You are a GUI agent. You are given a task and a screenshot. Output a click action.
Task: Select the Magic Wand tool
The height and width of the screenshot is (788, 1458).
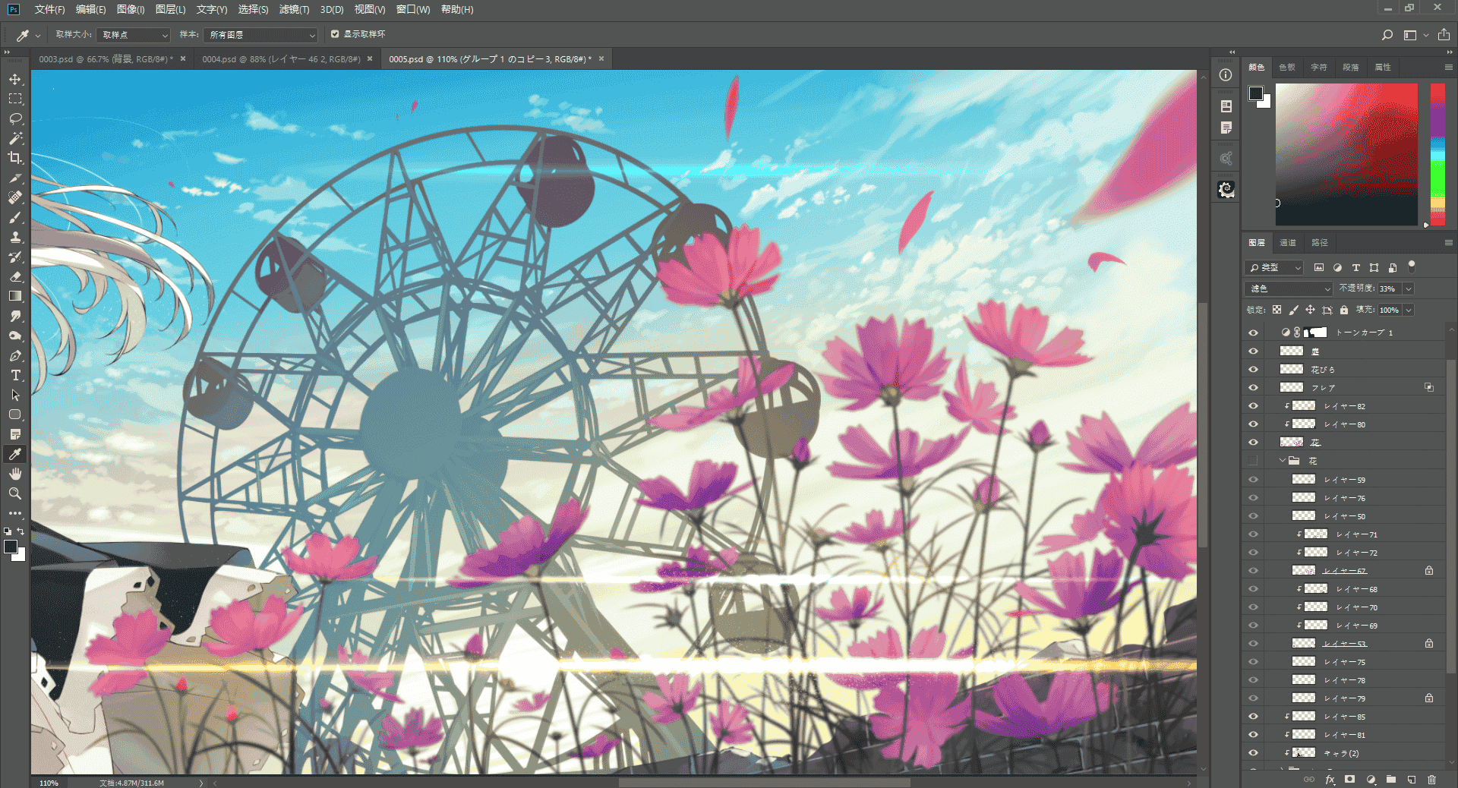pyautogui.click(x=15, y=139)
